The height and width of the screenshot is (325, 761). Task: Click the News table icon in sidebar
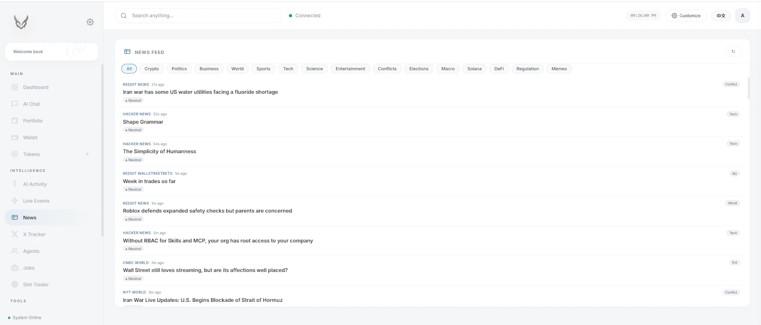pos(15,218)
